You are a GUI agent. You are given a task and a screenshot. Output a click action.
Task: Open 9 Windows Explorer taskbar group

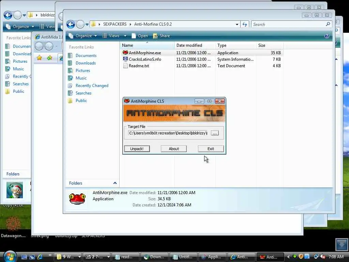(x=69, y=257)
